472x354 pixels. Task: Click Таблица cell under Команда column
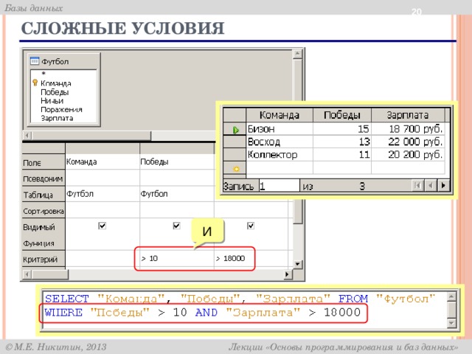coord(103,194)
